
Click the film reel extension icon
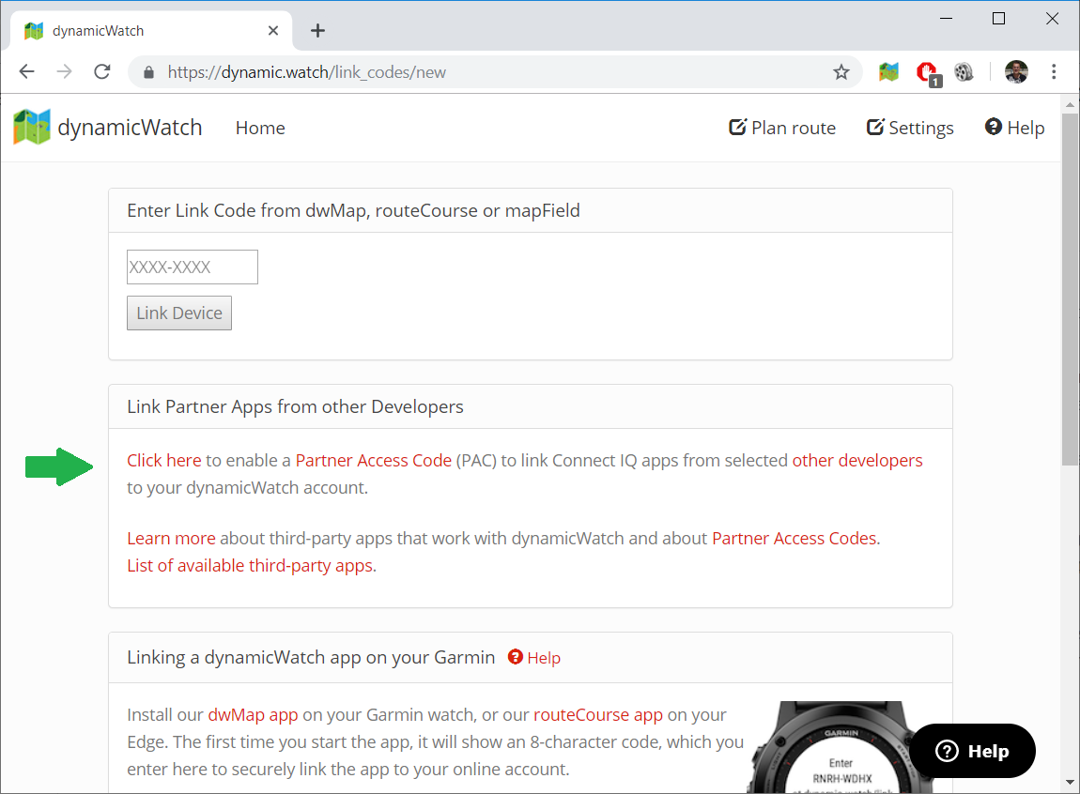coord(964,72)
